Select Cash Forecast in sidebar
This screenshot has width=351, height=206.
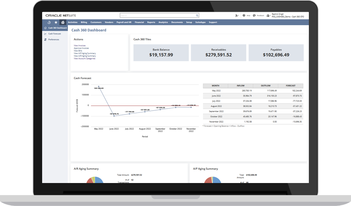(x=55, y=34)
